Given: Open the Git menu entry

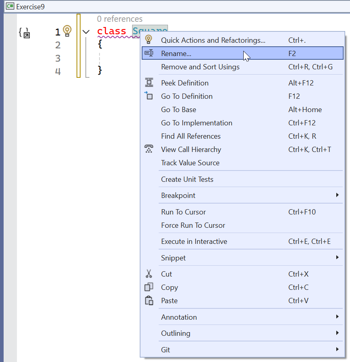Looking at the screenshot, I should pos(242,350).
